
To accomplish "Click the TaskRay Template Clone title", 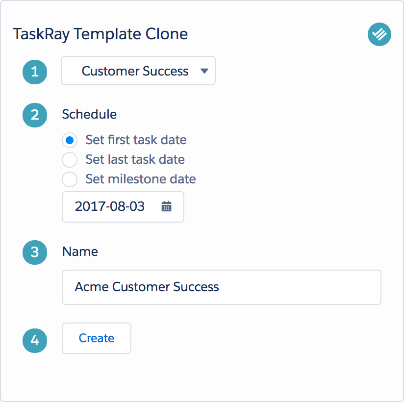I will 101,34.
